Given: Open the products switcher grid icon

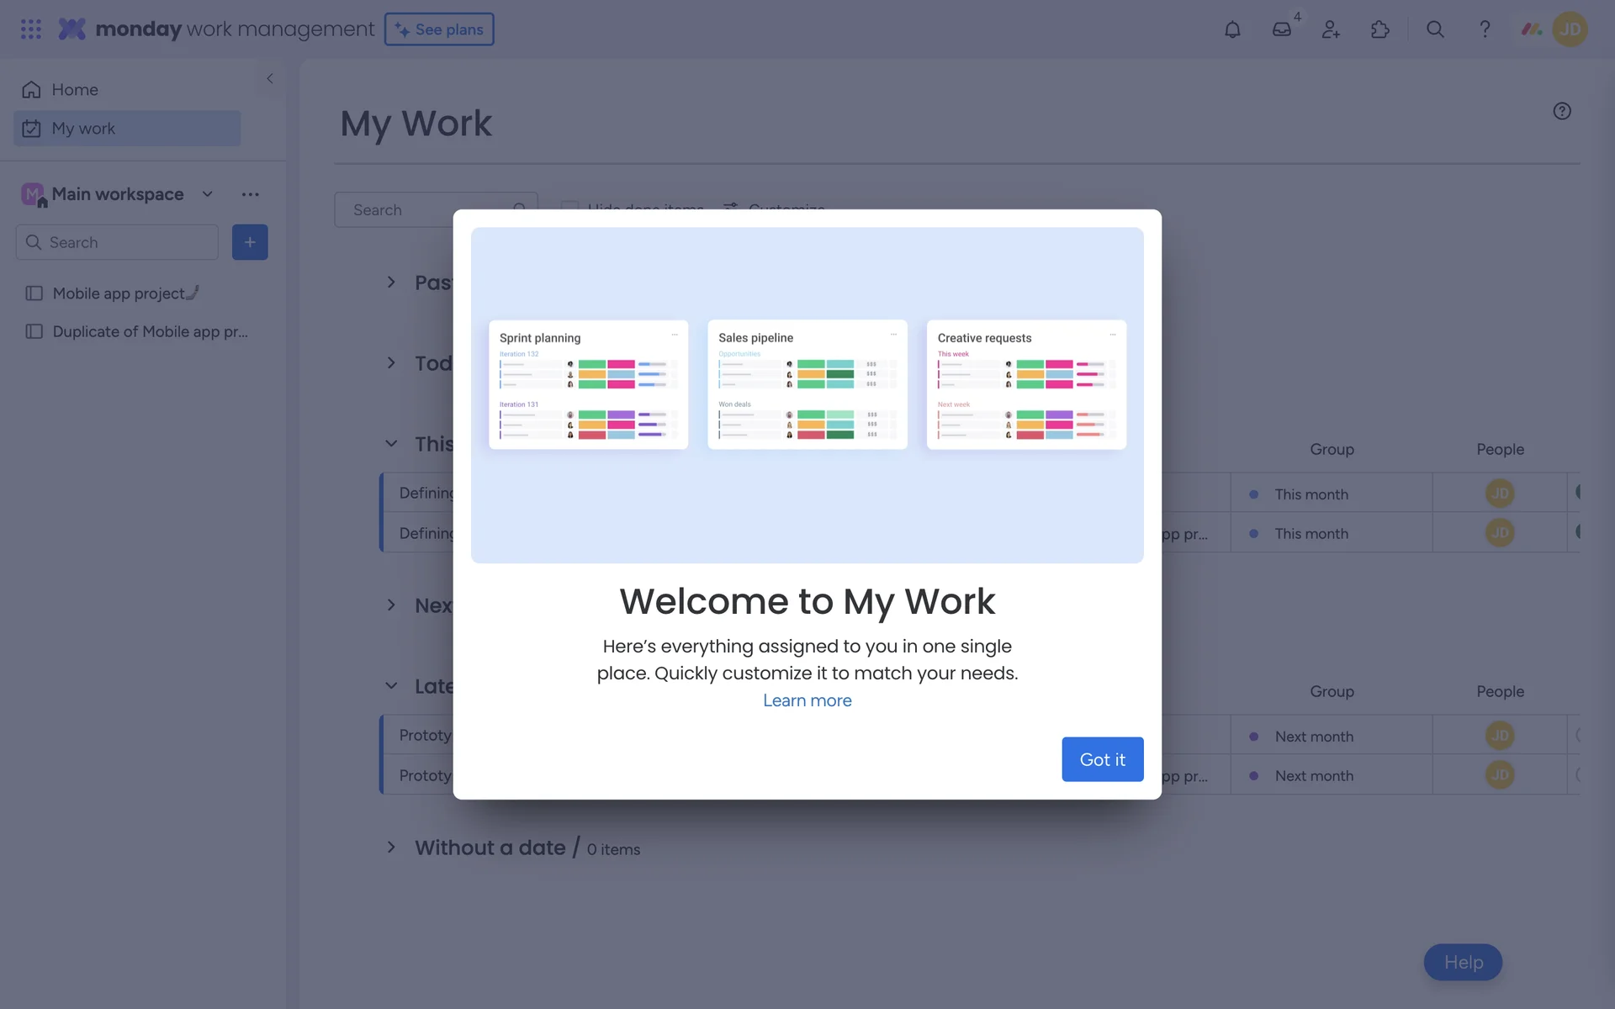Looking at the screenshot, I should [x=31, y=29].
